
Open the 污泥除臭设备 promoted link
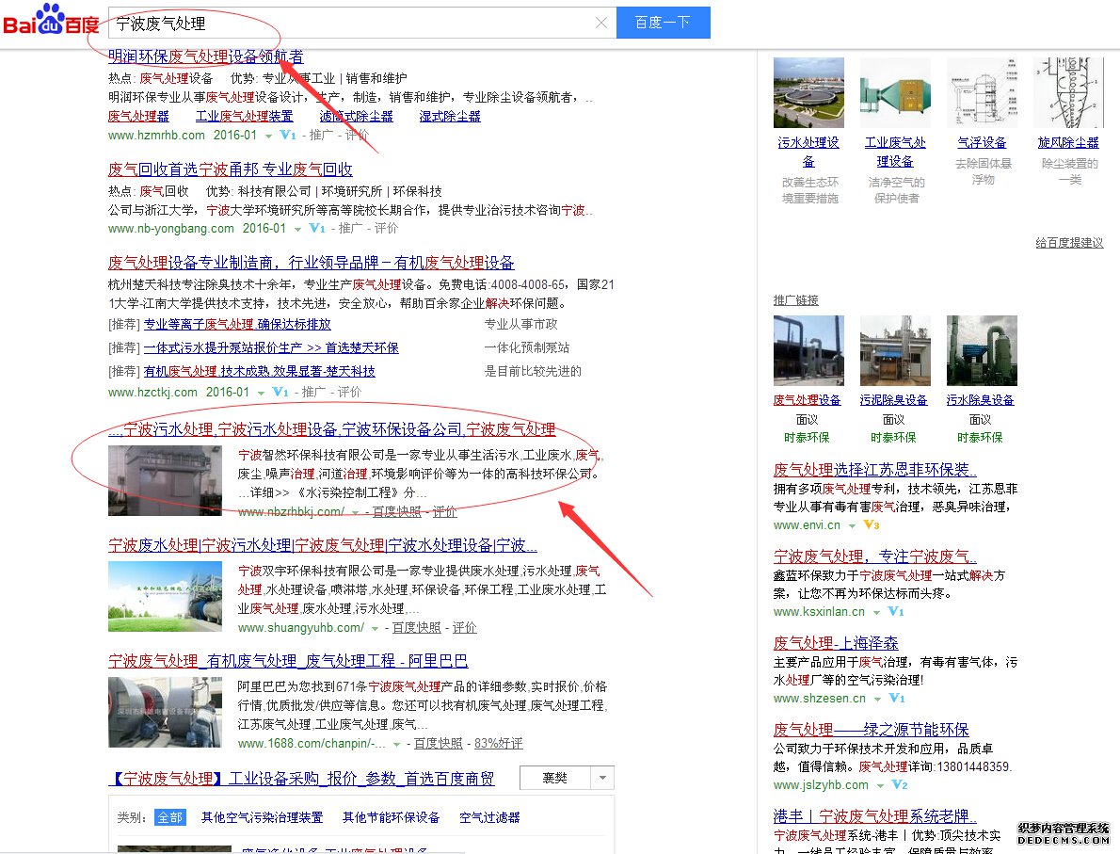coord(893,400)
